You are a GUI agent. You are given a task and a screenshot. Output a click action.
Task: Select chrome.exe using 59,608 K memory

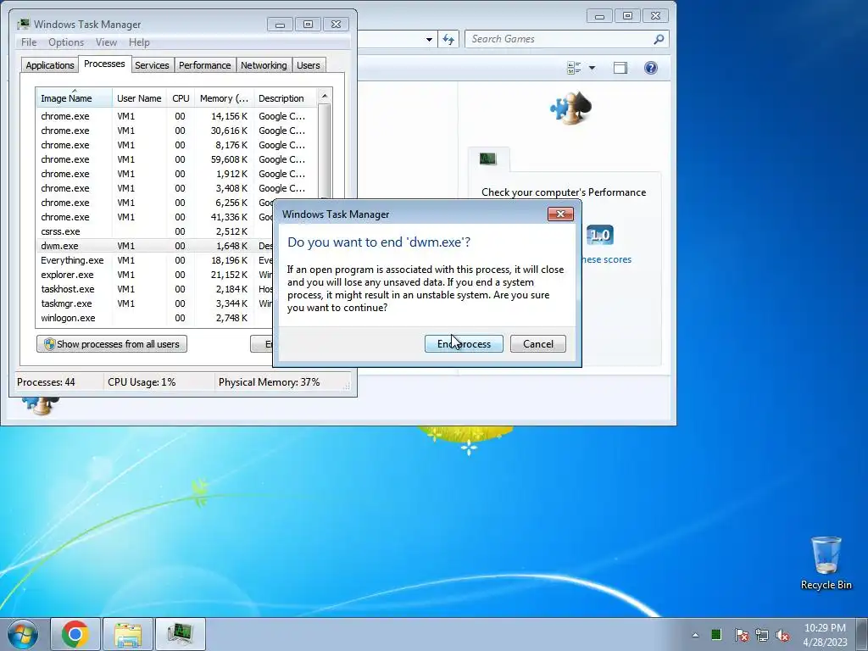176,159
